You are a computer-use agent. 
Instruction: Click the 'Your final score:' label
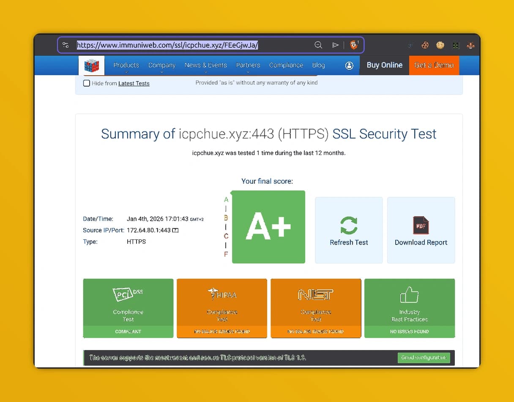267,181
